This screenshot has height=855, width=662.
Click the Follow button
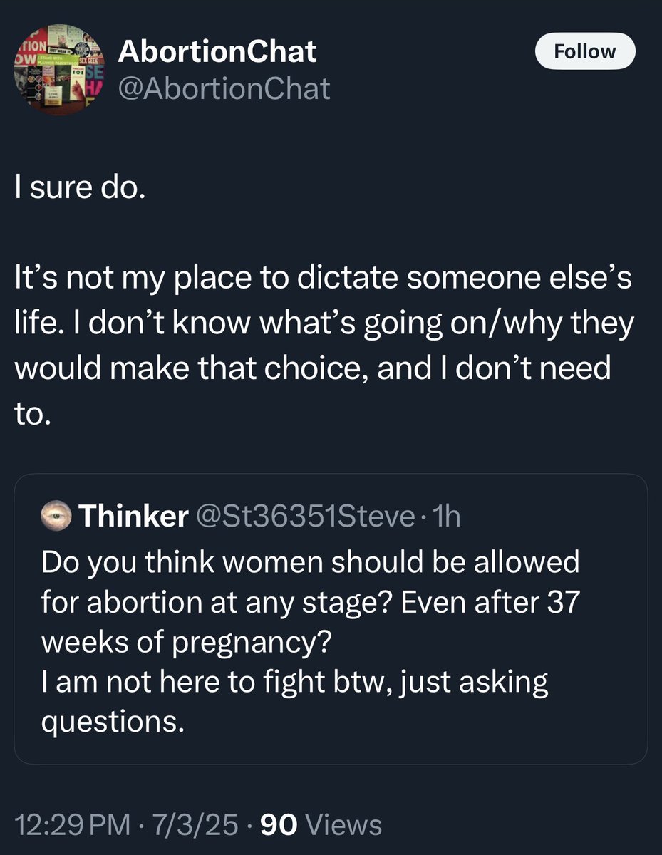click(x=584, y=51)
